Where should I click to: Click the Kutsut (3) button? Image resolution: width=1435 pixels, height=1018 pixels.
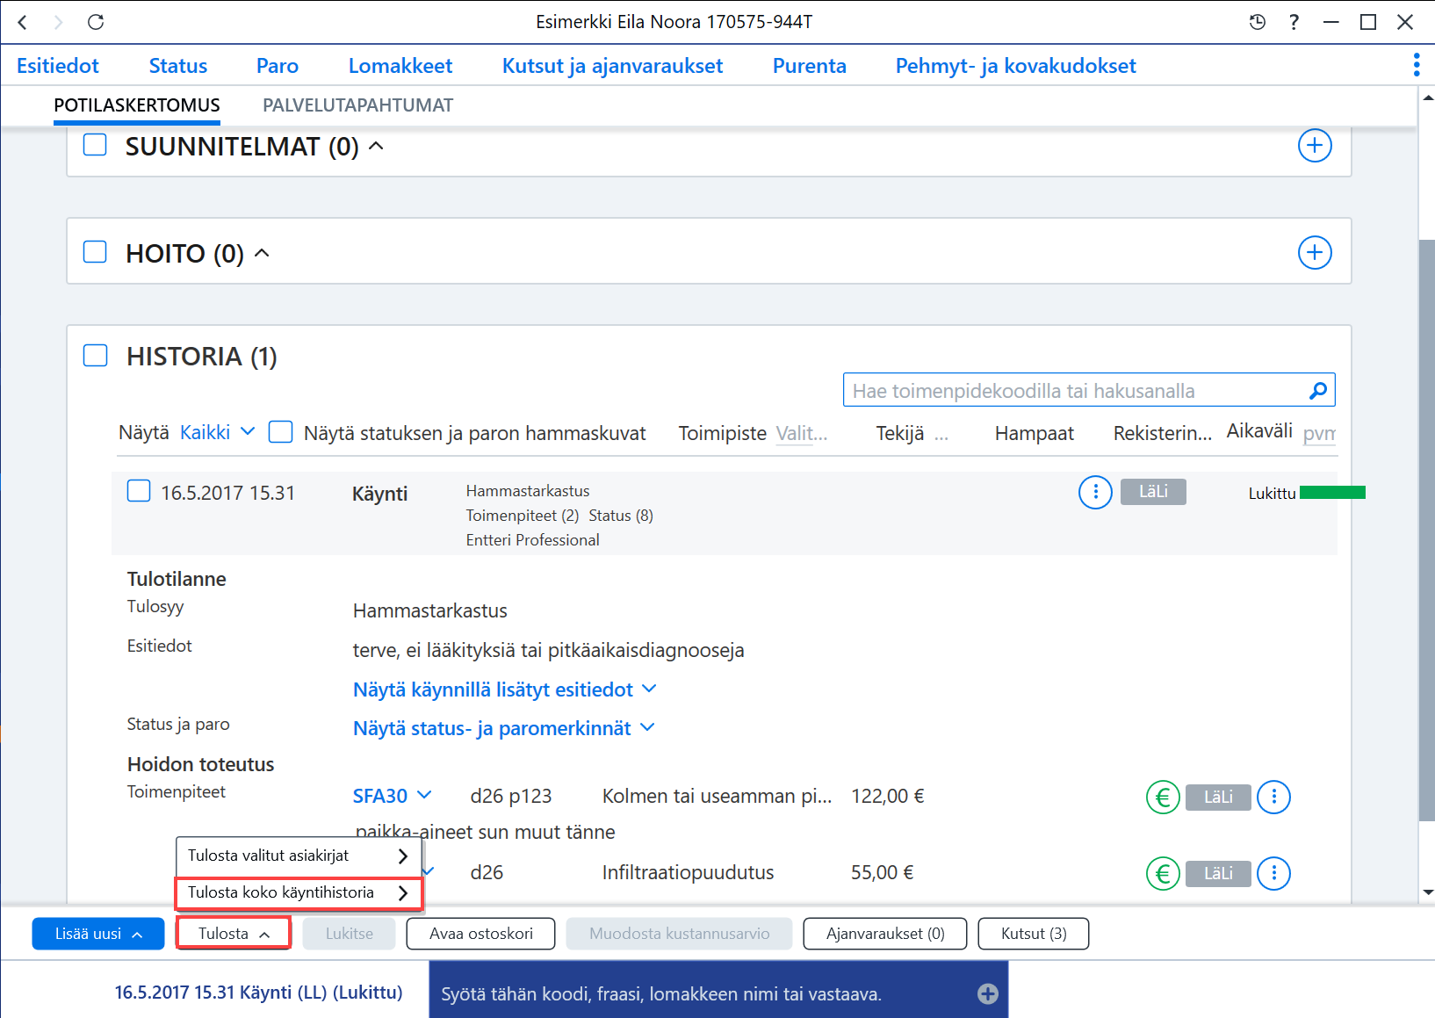(1034, 934)
